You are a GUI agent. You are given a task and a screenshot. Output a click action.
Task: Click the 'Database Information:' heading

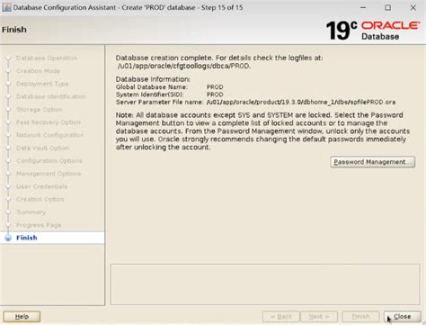[x=153, y=79]
